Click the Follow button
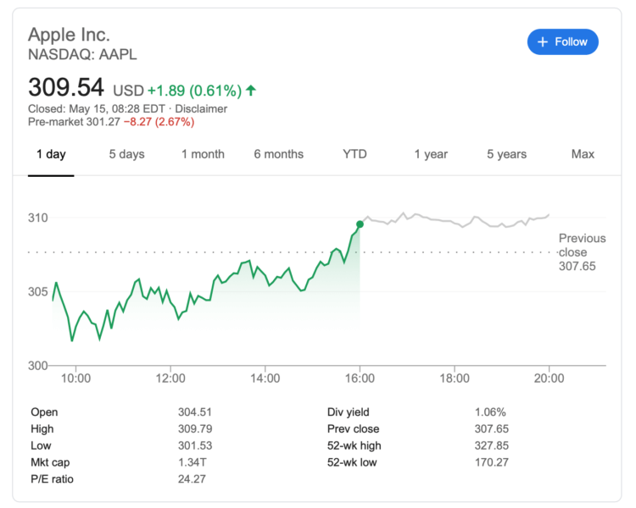 (x=562, y=41)
